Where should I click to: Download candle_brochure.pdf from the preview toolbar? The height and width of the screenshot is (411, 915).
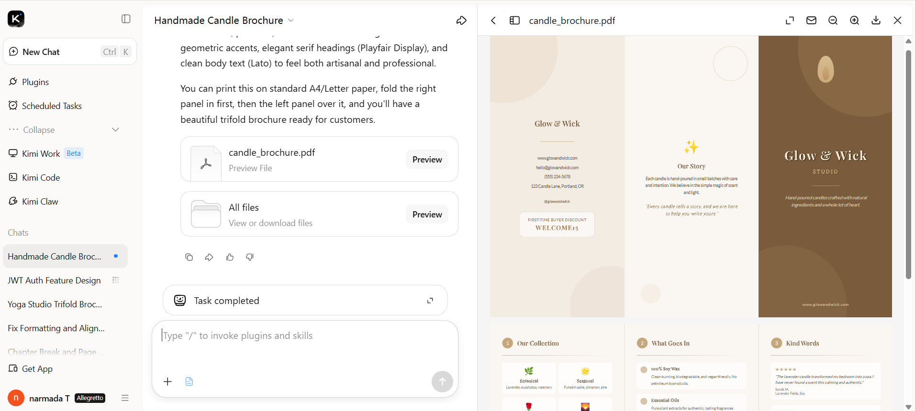(876, 21)
